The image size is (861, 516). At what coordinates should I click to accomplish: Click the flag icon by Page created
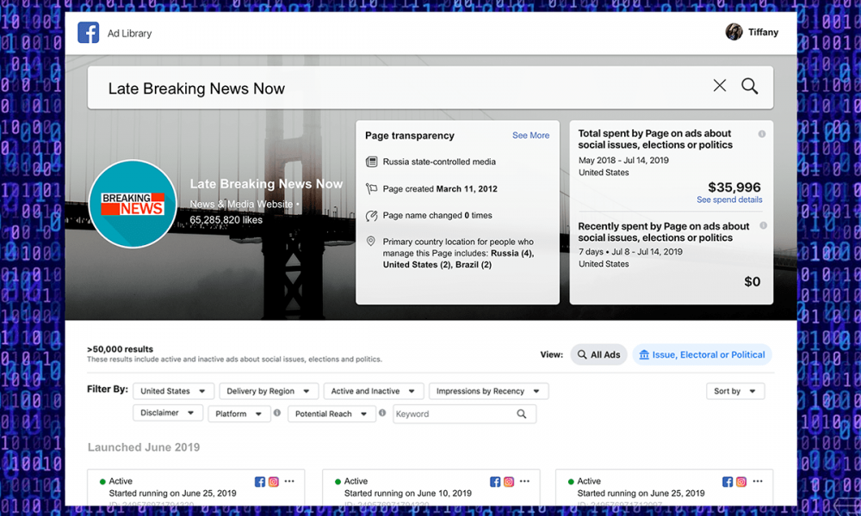click(x=371, y=188)
